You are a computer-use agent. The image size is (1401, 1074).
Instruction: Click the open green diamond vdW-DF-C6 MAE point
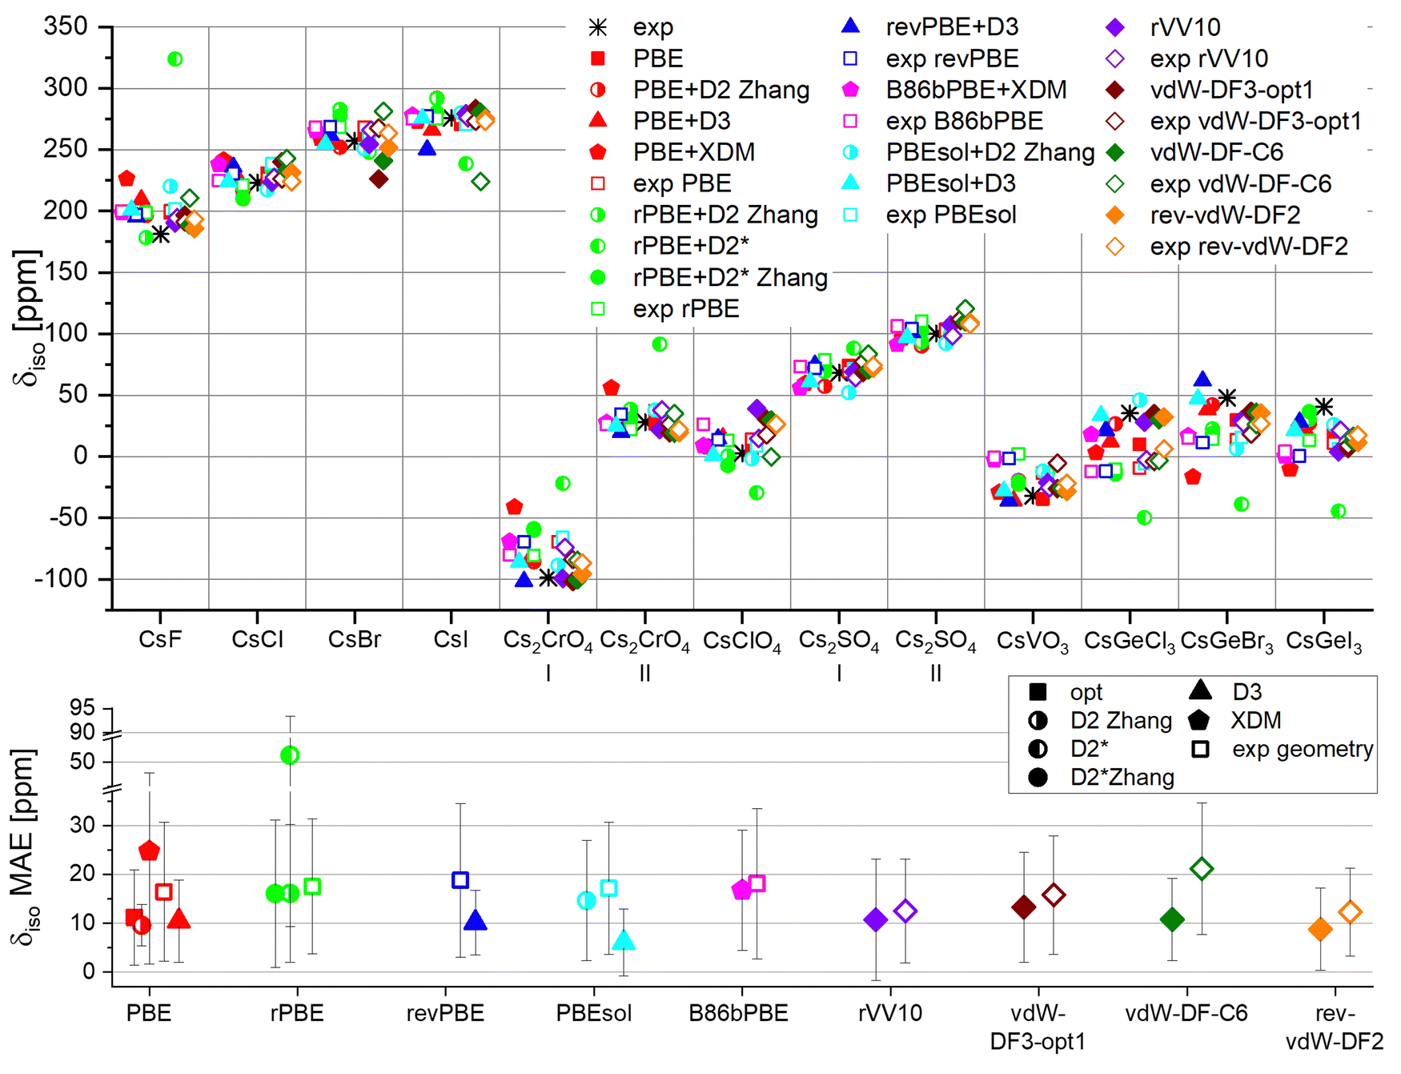1201,868
